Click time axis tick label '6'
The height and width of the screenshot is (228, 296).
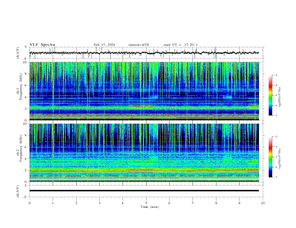(169, 203)
